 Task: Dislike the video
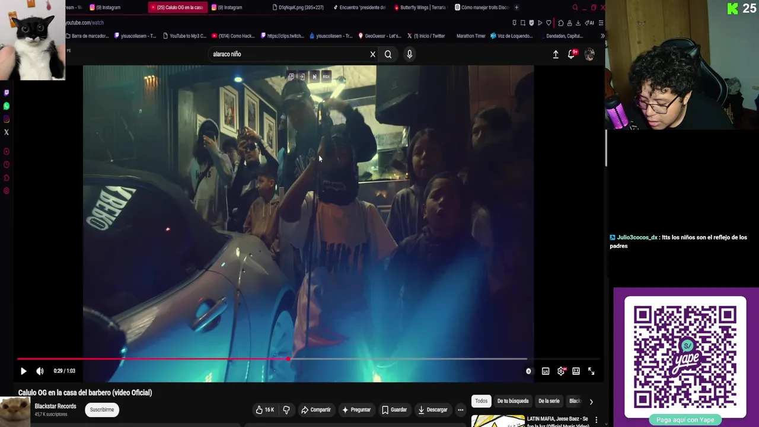pyautogui.click(x=286, y=410)
